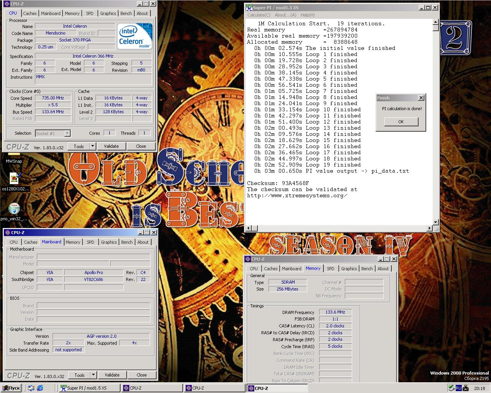This screenshot has width=491, height=393.
Task: Click the 256 MBytes memory size field
Action: click(x=287, y=289)
